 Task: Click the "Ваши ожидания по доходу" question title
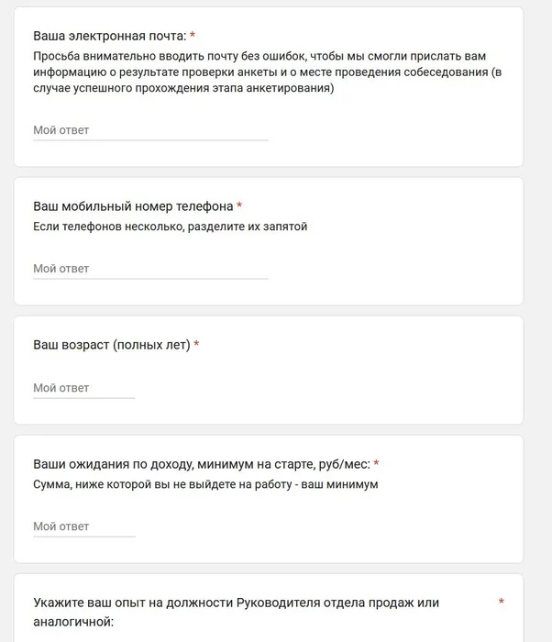tap(201, 464)
